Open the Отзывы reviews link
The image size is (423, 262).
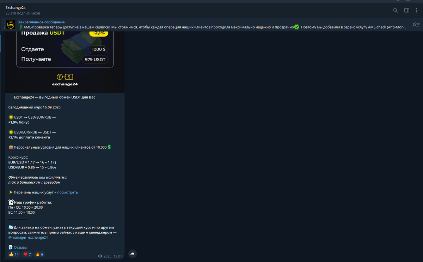click(20, 248)
